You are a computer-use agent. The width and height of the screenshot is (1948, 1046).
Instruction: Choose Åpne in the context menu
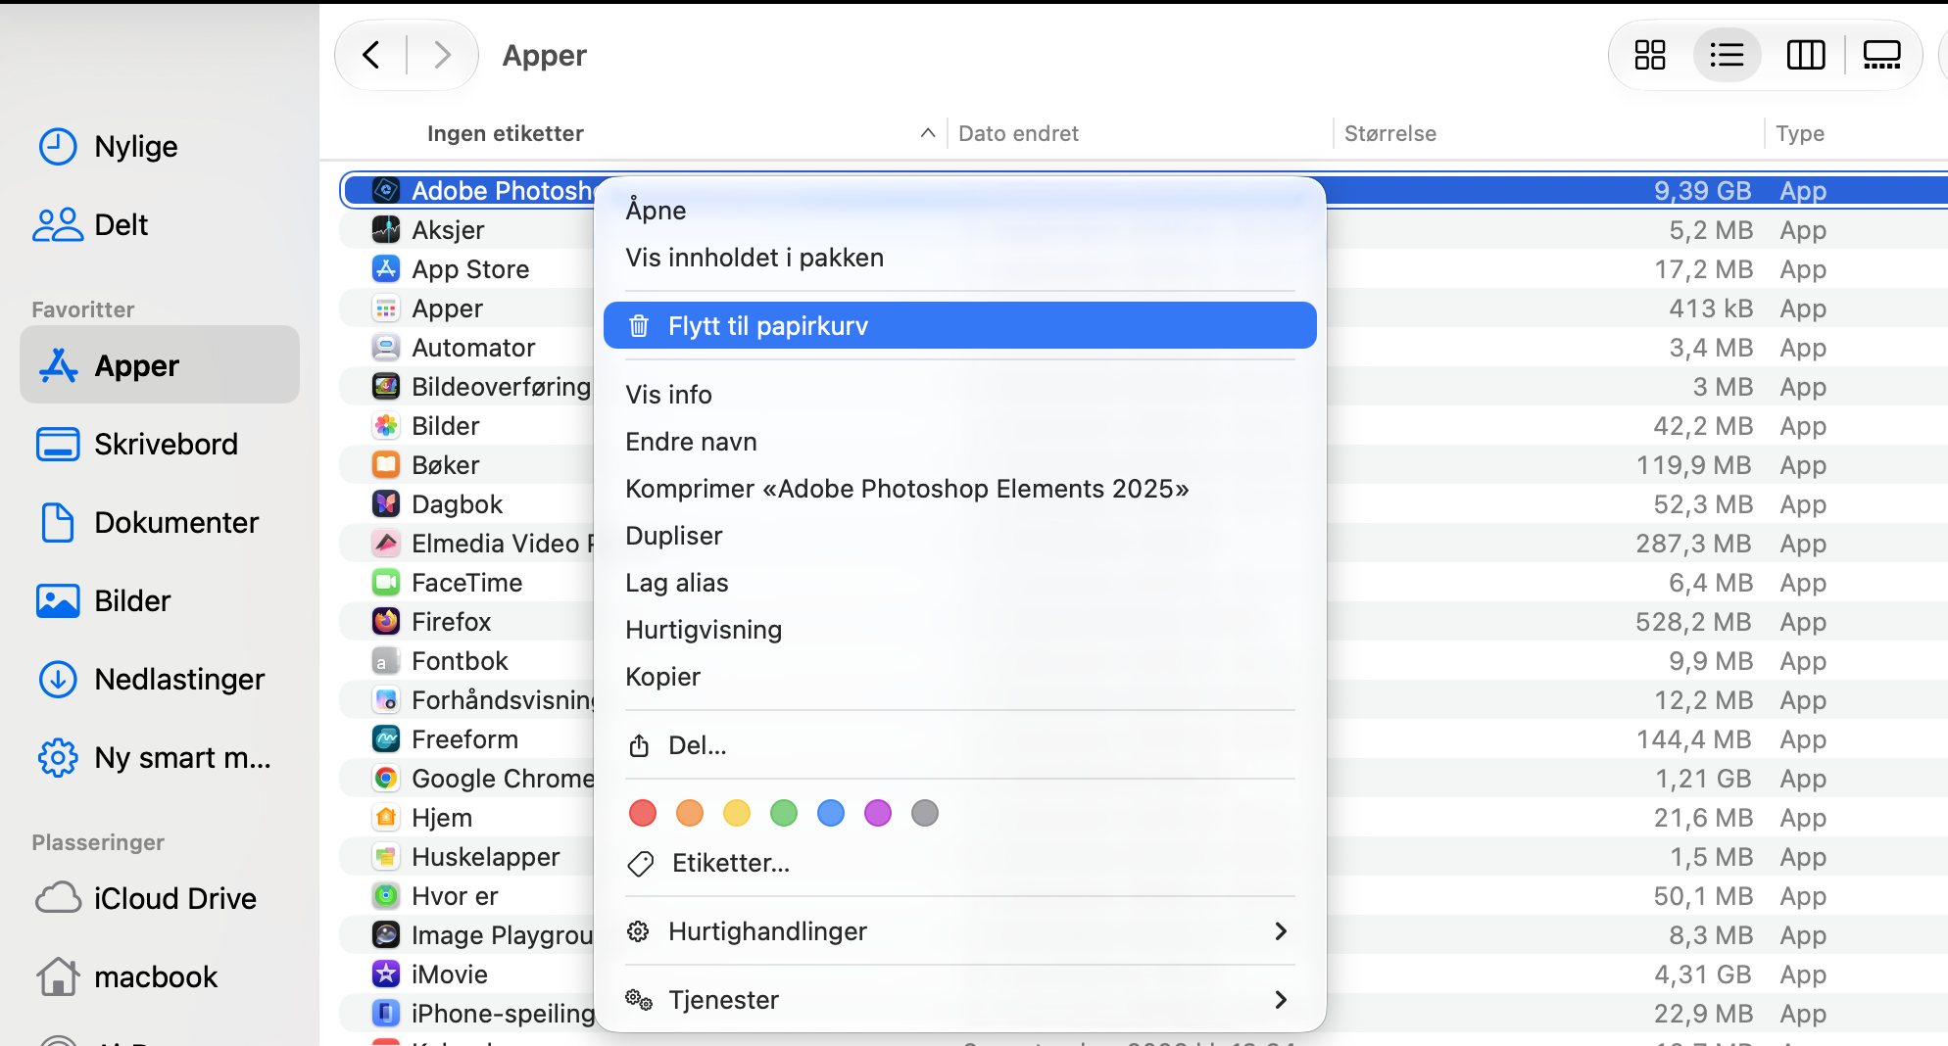pos(960,211)
